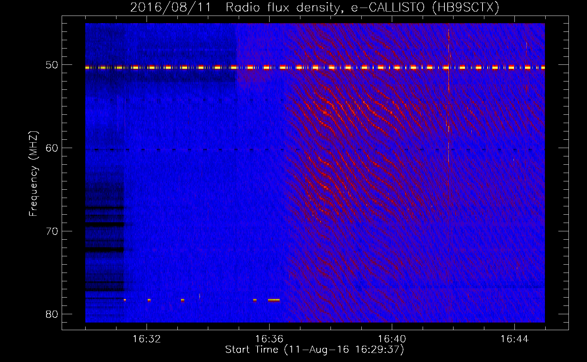Click the '16:32' time tick label

147,339
